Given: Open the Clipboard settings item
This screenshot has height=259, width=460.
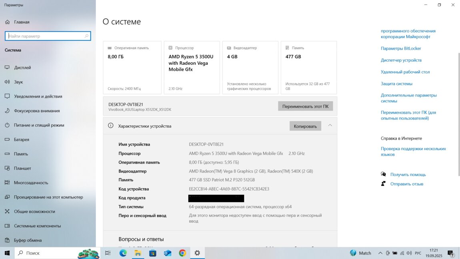Looking at the screenshot, I should [28, 240].
